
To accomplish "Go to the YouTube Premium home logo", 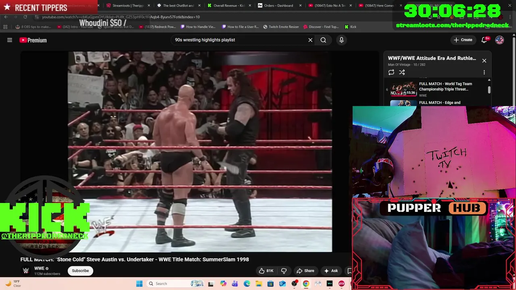I will (33, 40).
